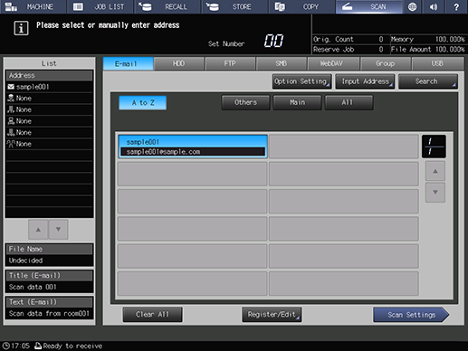Select the SCAN tab
The width and height of the screenshot is (468, 351).
click(x=369, y=6)
